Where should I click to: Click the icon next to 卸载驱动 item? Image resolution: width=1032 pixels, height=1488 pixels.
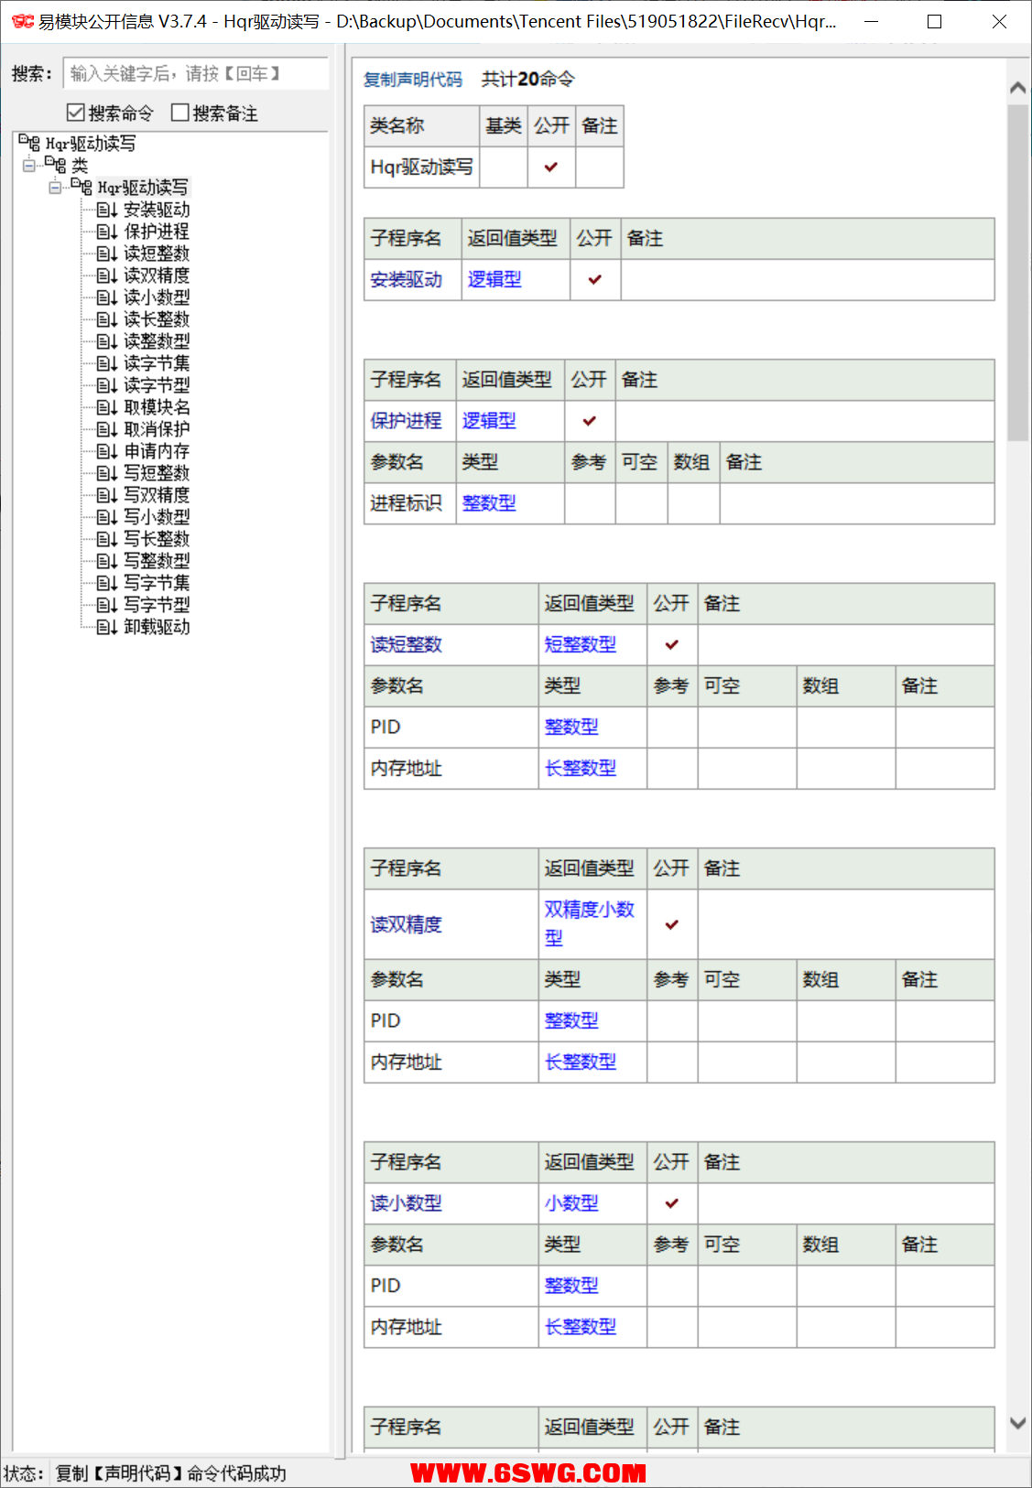click(106, 627)
